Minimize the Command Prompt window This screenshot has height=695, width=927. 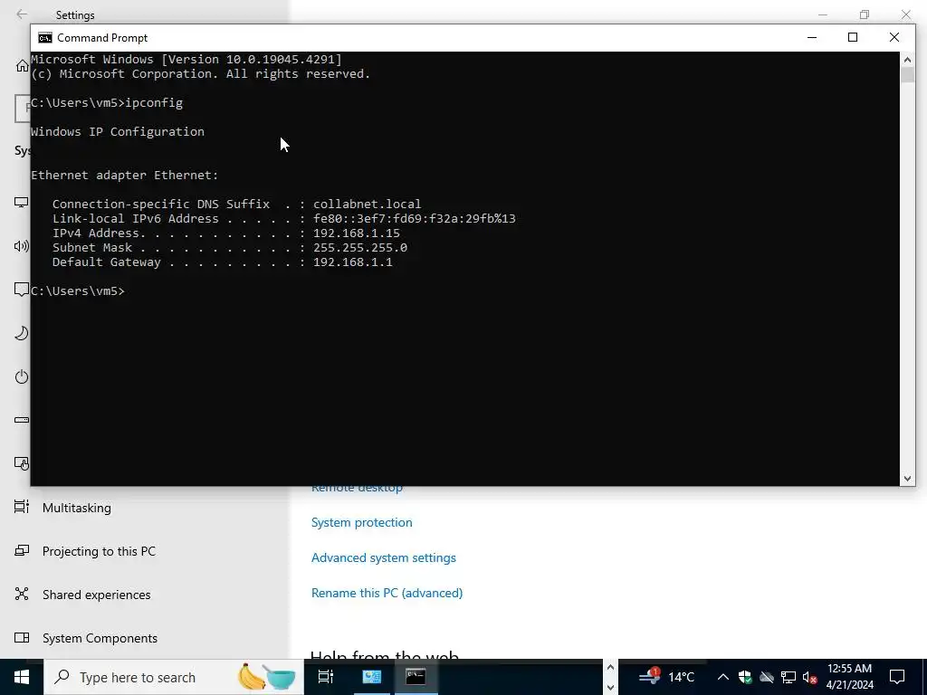pos(812,37)
